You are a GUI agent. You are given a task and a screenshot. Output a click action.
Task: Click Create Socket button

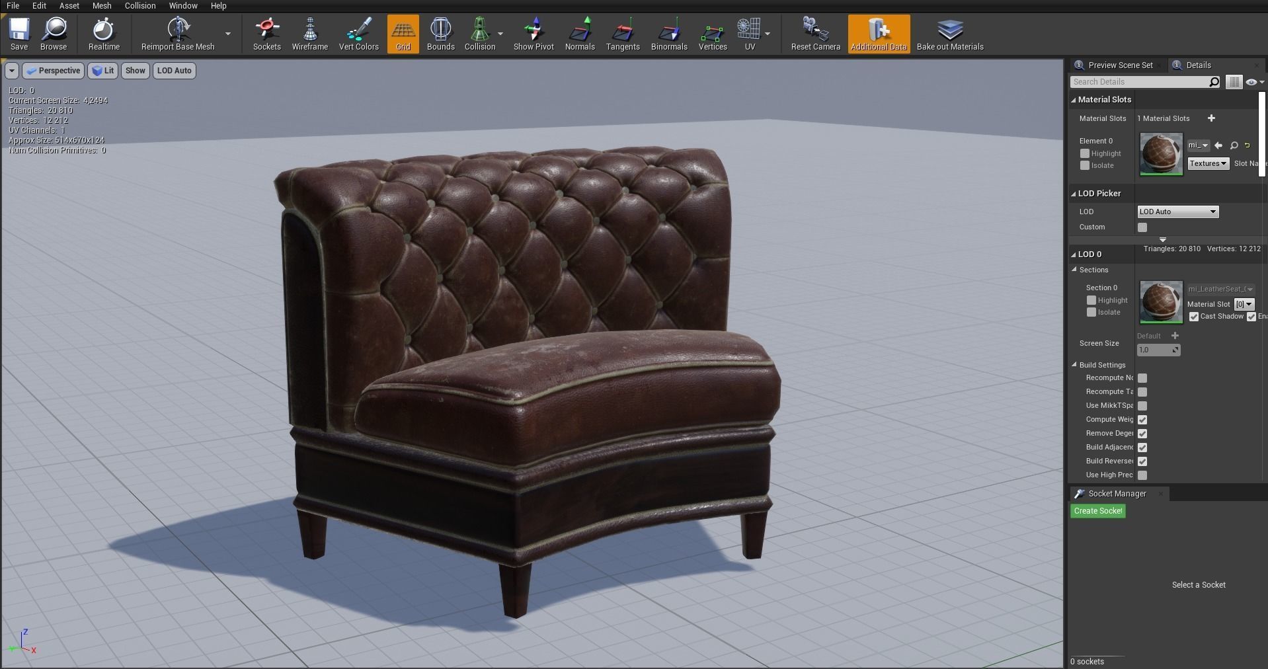1098,511
